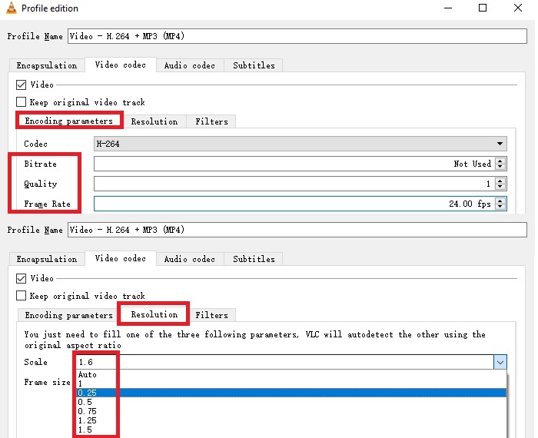Open Filters sub-tab in lower panel
The width and height of the screenshot is (538, 438).
click(211, 315)
